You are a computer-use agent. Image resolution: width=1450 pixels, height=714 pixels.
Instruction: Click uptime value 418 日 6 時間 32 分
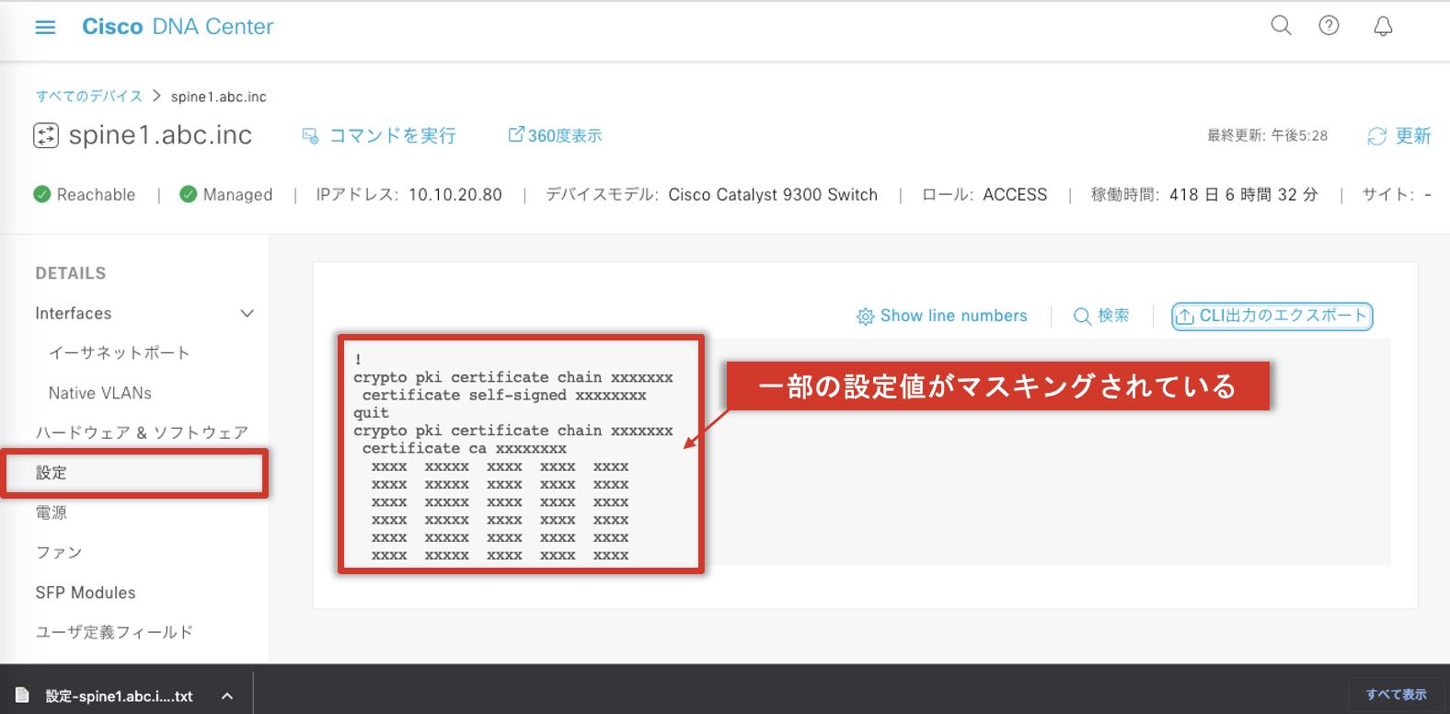(1244, 194)
